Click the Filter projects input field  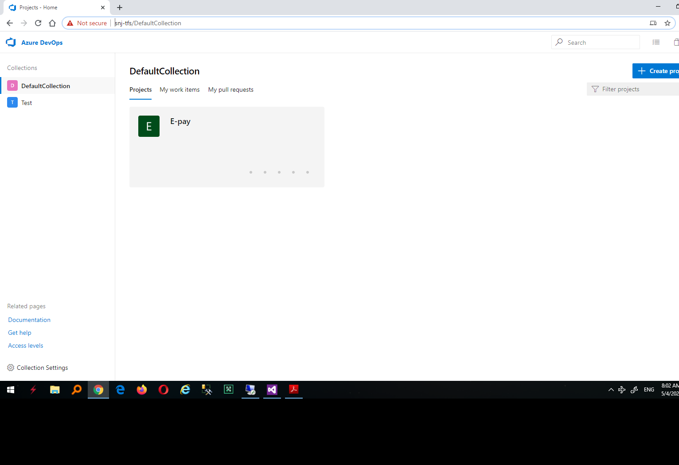click(633, 89)
